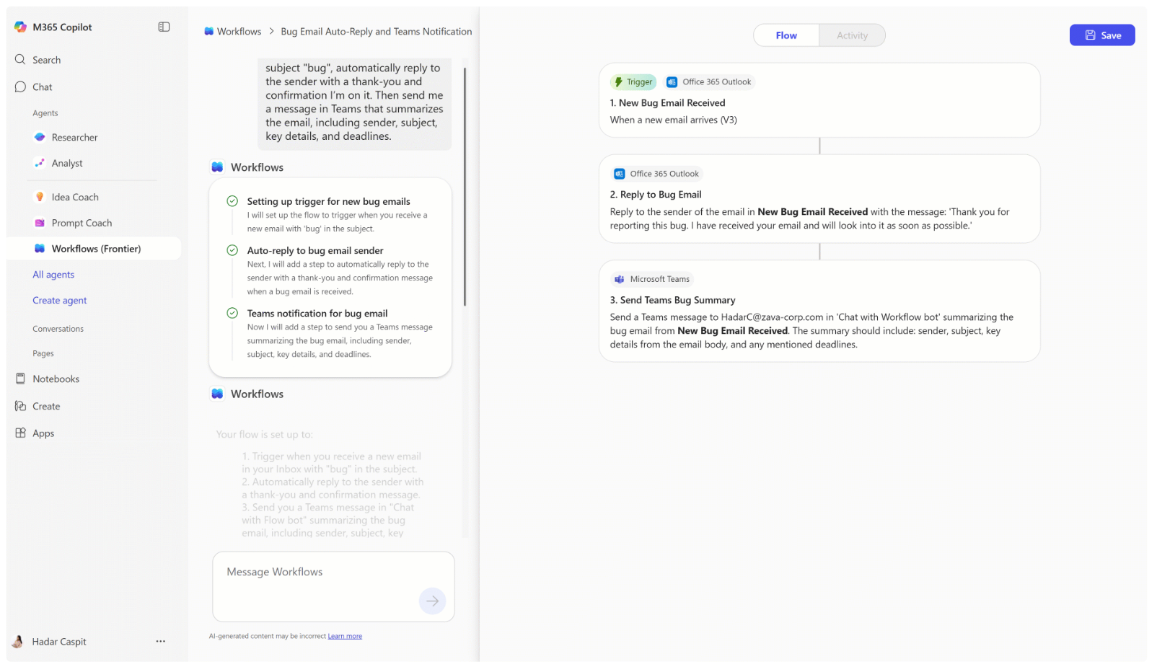
Task: Click the Create agent link
Action: click(x=60, y=301)
